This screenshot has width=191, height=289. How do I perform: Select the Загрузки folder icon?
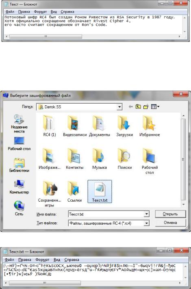(124, 126)
